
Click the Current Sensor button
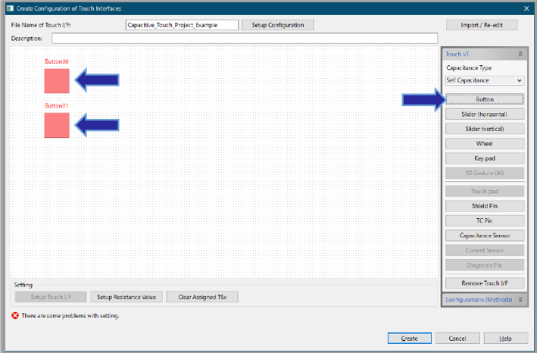point(485,250)
